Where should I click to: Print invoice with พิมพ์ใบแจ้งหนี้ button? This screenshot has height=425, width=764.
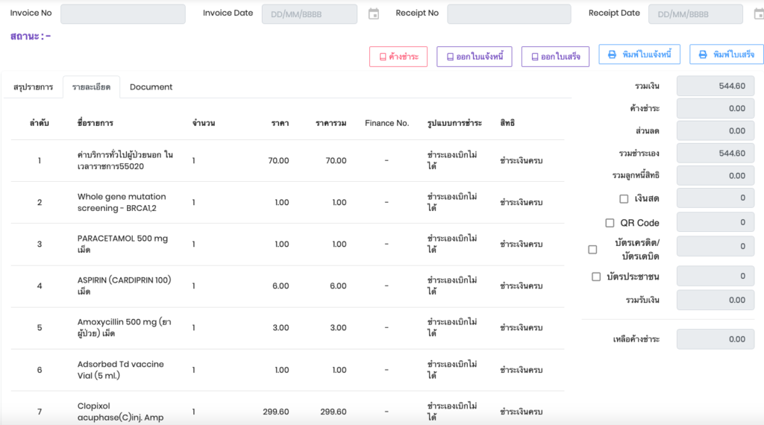click(639, 54)
